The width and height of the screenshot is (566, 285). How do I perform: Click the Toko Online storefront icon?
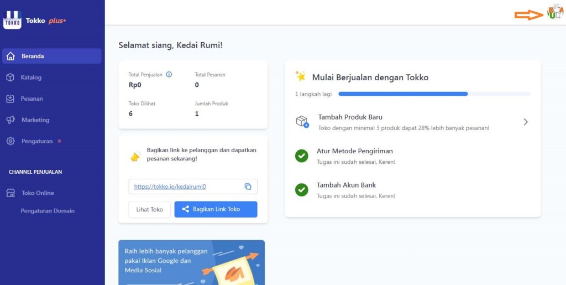tap(11, 193)
